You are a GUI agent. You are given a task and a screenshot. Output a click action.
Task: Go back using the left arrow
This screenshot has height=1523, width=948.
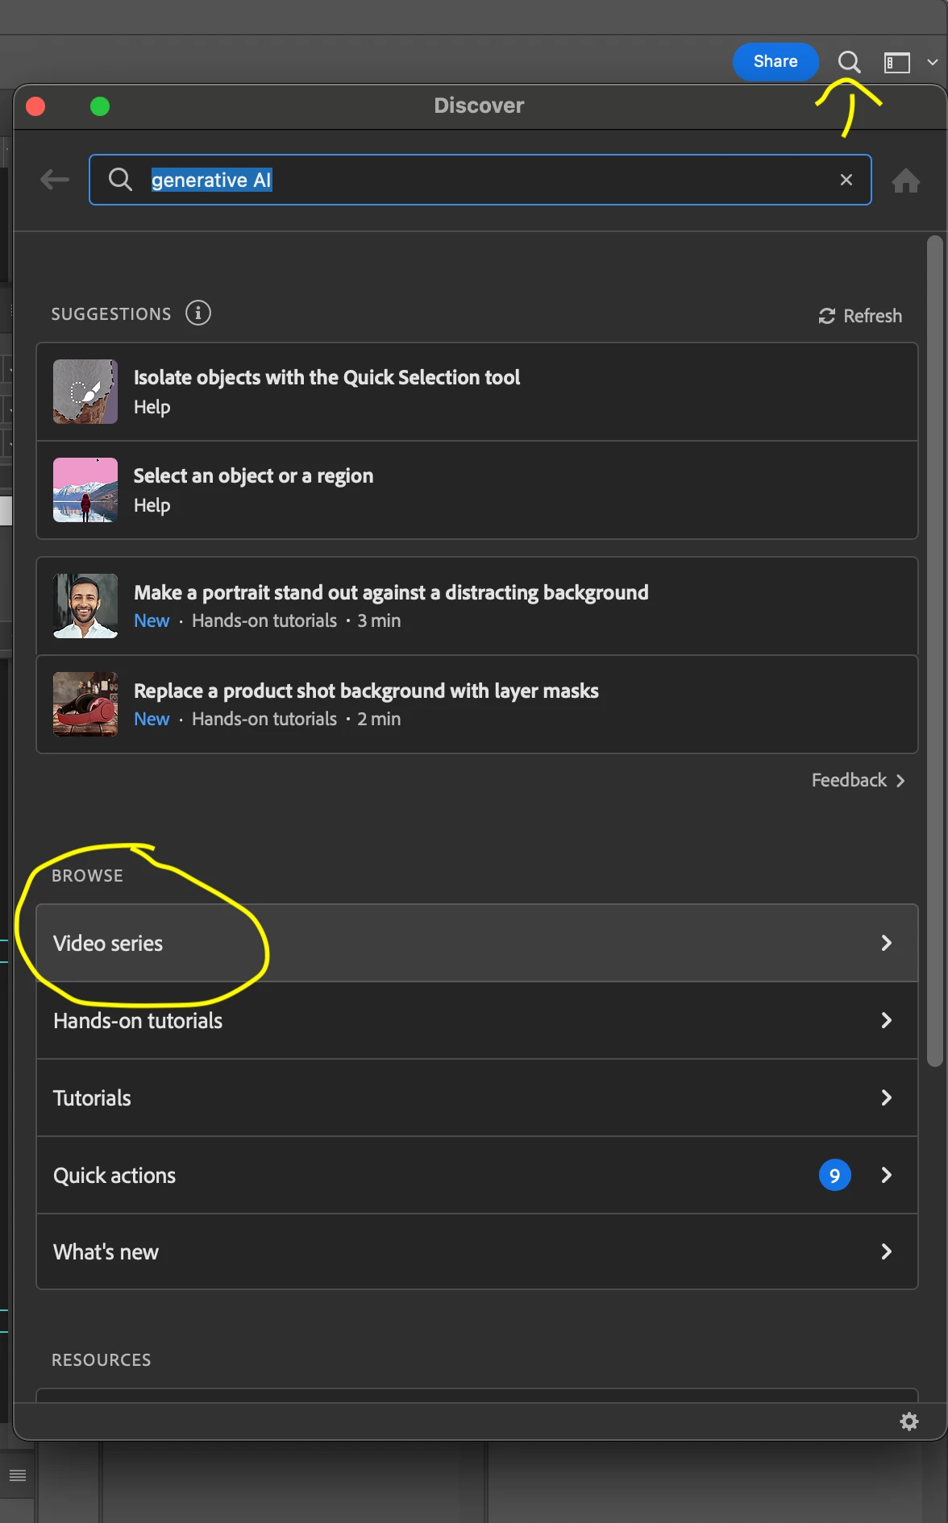(x=55, y=180)
